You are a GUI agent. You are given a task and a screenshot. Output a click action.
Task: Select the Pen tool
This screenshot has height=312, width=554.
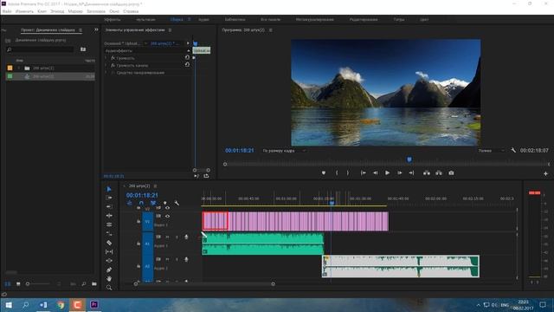click(109, 270)
